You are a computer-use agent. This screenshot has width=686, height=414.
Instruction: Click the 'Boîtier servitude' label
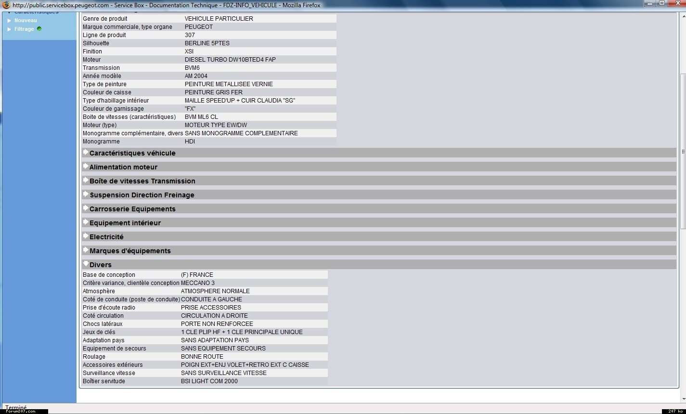[x=104, y=381]
